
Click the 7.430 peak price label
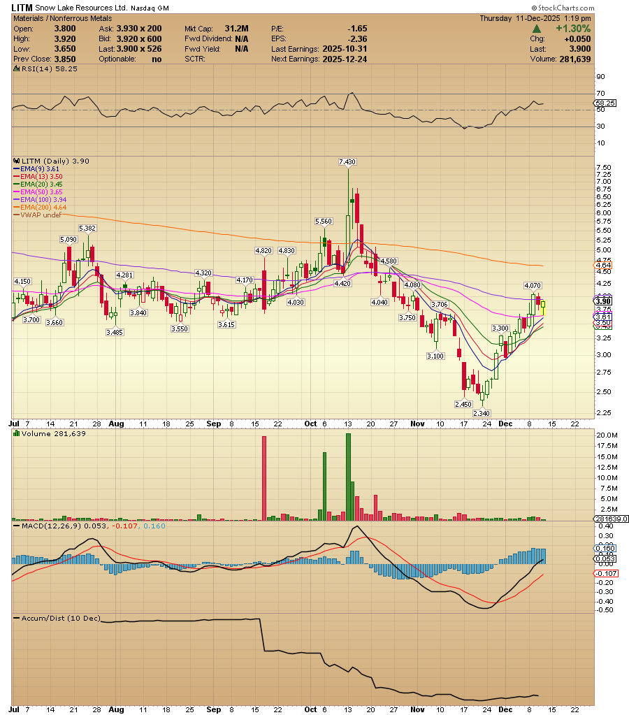coord(347,162)
